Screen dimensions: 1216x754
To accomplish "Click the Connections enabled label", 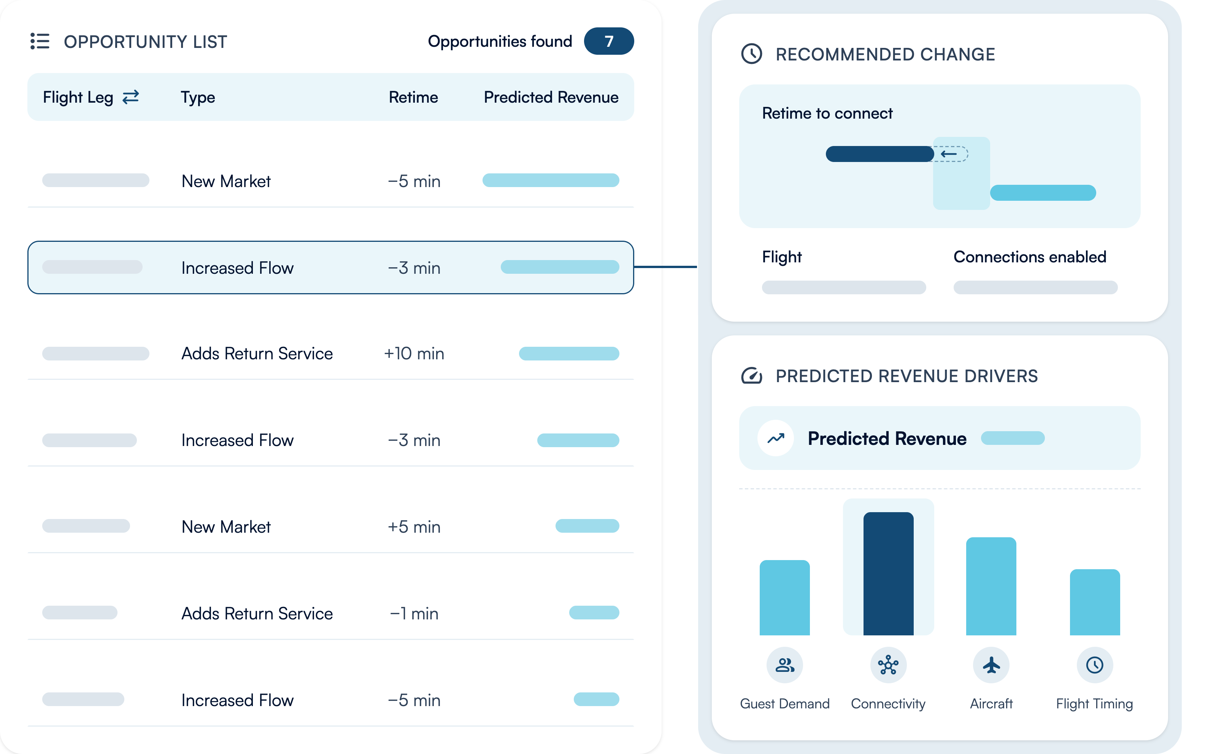I will 1030,257.
